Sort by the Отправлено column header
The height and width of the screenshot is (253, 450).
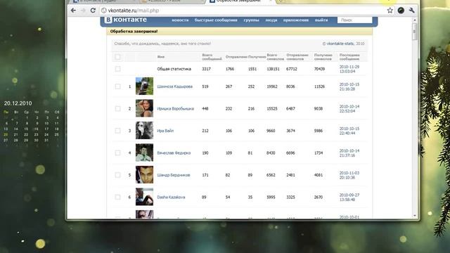236,57
